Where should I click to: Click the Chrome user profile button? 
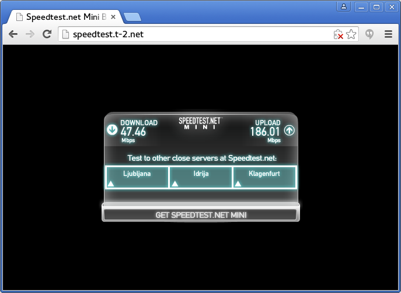pyautogui.click(x=344, y=6)
